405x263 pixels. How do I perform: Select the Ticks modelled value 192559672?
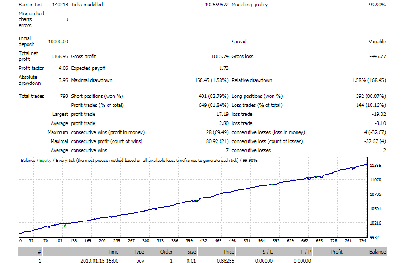coord(217,5)
